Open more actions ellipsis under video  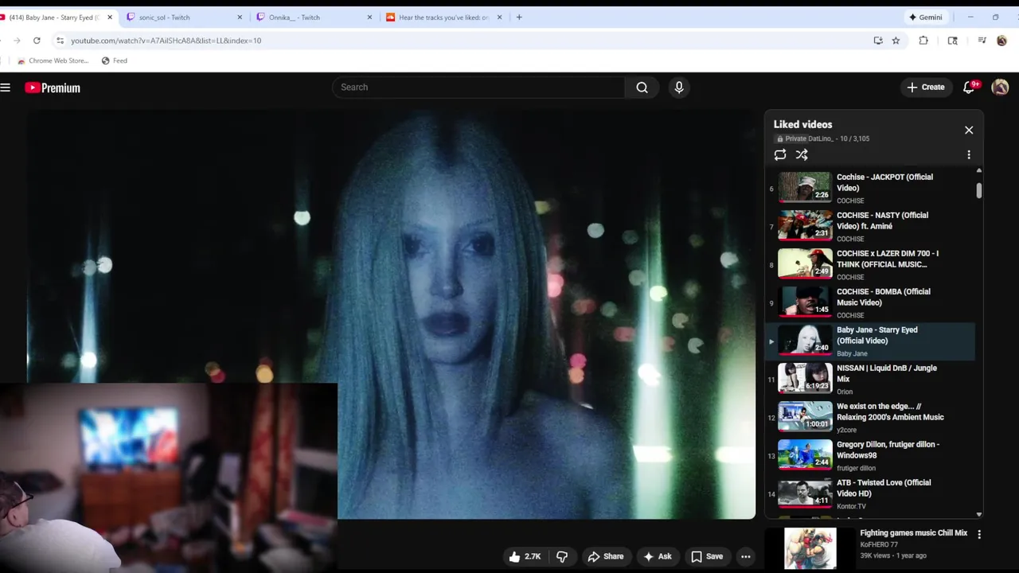(746, 556)
